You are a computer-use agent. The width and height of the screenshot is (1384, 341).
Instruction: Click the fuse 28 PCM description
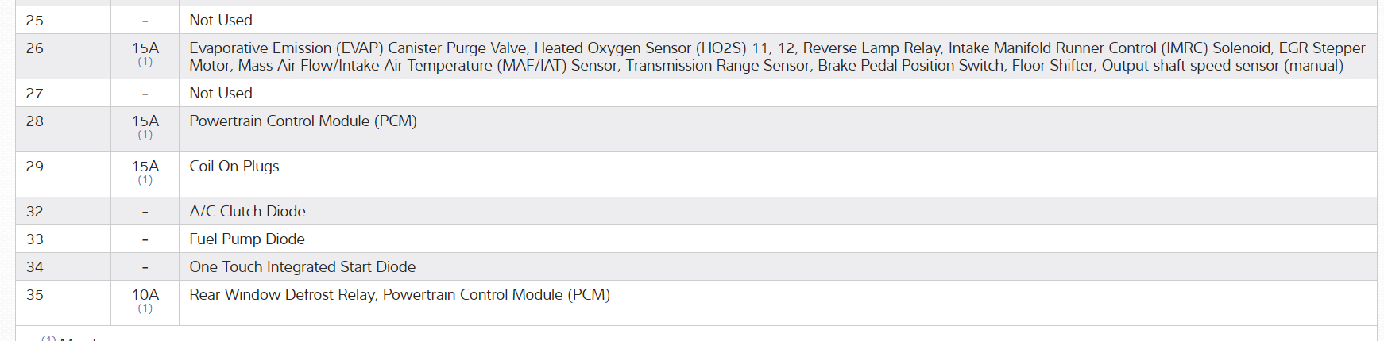click(303, 121)
